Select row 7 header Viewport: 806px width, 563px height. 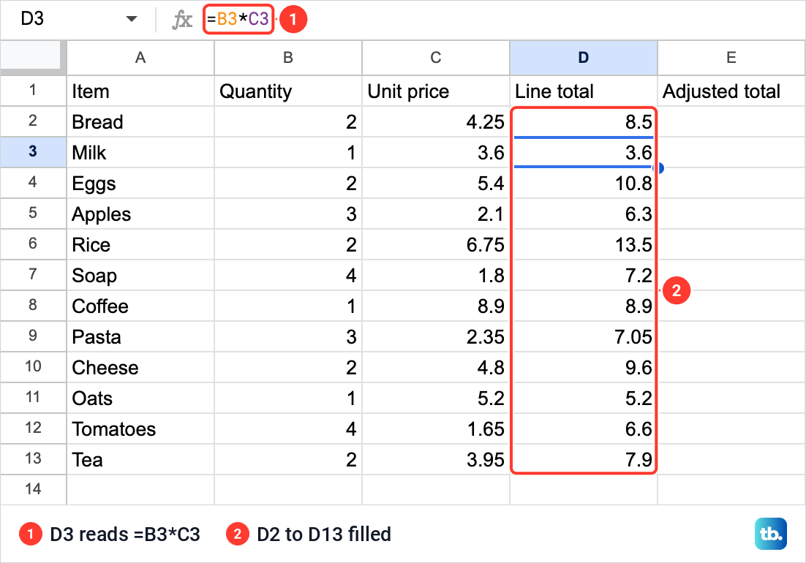(33, 275)
